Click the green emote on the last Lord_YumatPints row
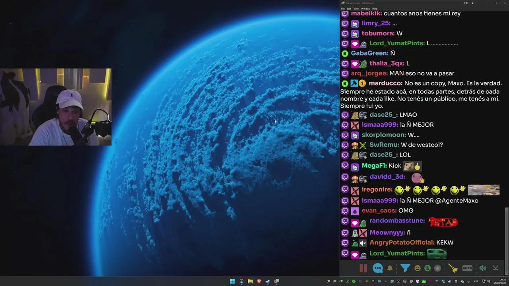The width and height of the screenshot is (509, 286). (437, 253)
